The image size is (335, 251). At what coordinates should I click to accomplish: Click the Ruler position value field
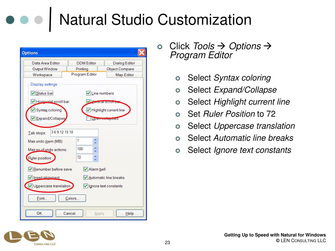[84, 158]
